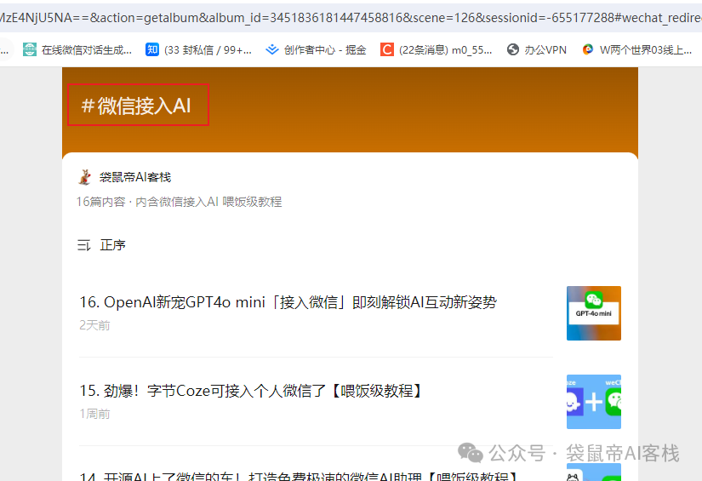Open article 15 about 字节Coze接入个人微信
The image size is (702, 481).
click(251, 391)
